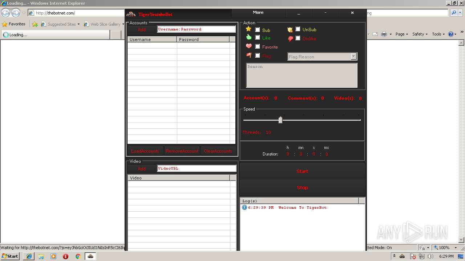The width and height of the screenshot is (465, 261).
Task: Add an account using the Accounts Add button
Action: pyautogui.click(x=142, y=29)
